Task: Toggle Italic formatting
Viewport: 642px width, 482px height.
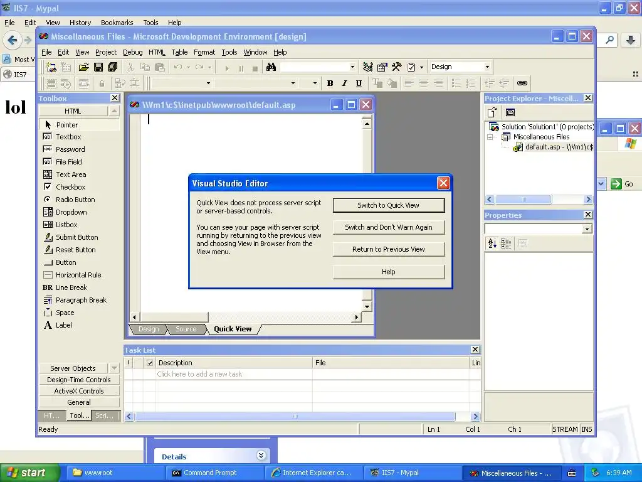Action: 344,83
